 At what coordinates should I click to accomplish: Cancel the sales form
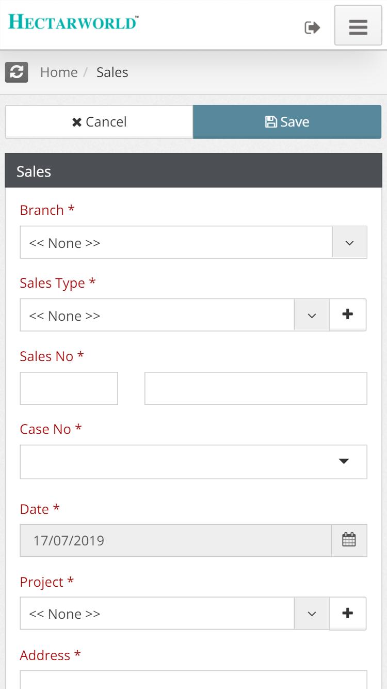[99, 122]
